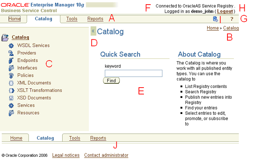Collapse the sidebar with the double-arrow toggle
253x161 pixels.
93,31
